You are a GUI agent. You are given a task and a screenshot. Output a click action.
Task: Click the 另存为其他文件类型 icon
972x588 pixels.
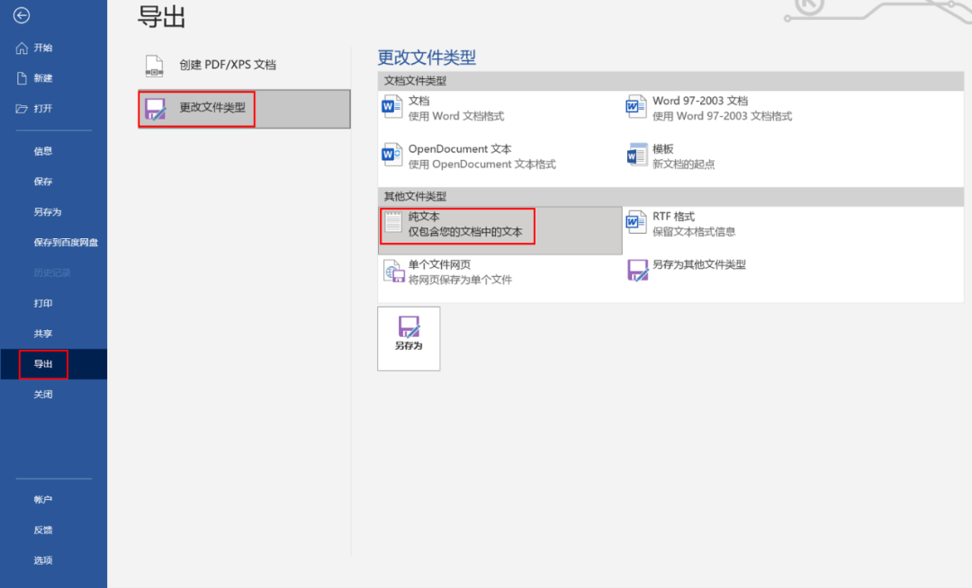(637, 271)
